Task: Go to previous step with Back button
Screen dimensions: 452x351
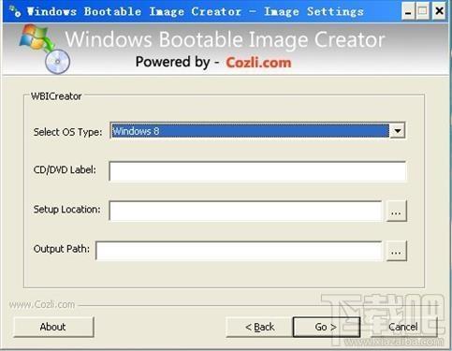Action: pos(259,327)
